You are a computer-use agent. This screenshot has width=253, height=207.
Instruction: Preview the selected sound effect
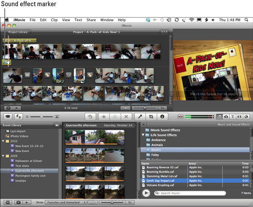(146, 193)
